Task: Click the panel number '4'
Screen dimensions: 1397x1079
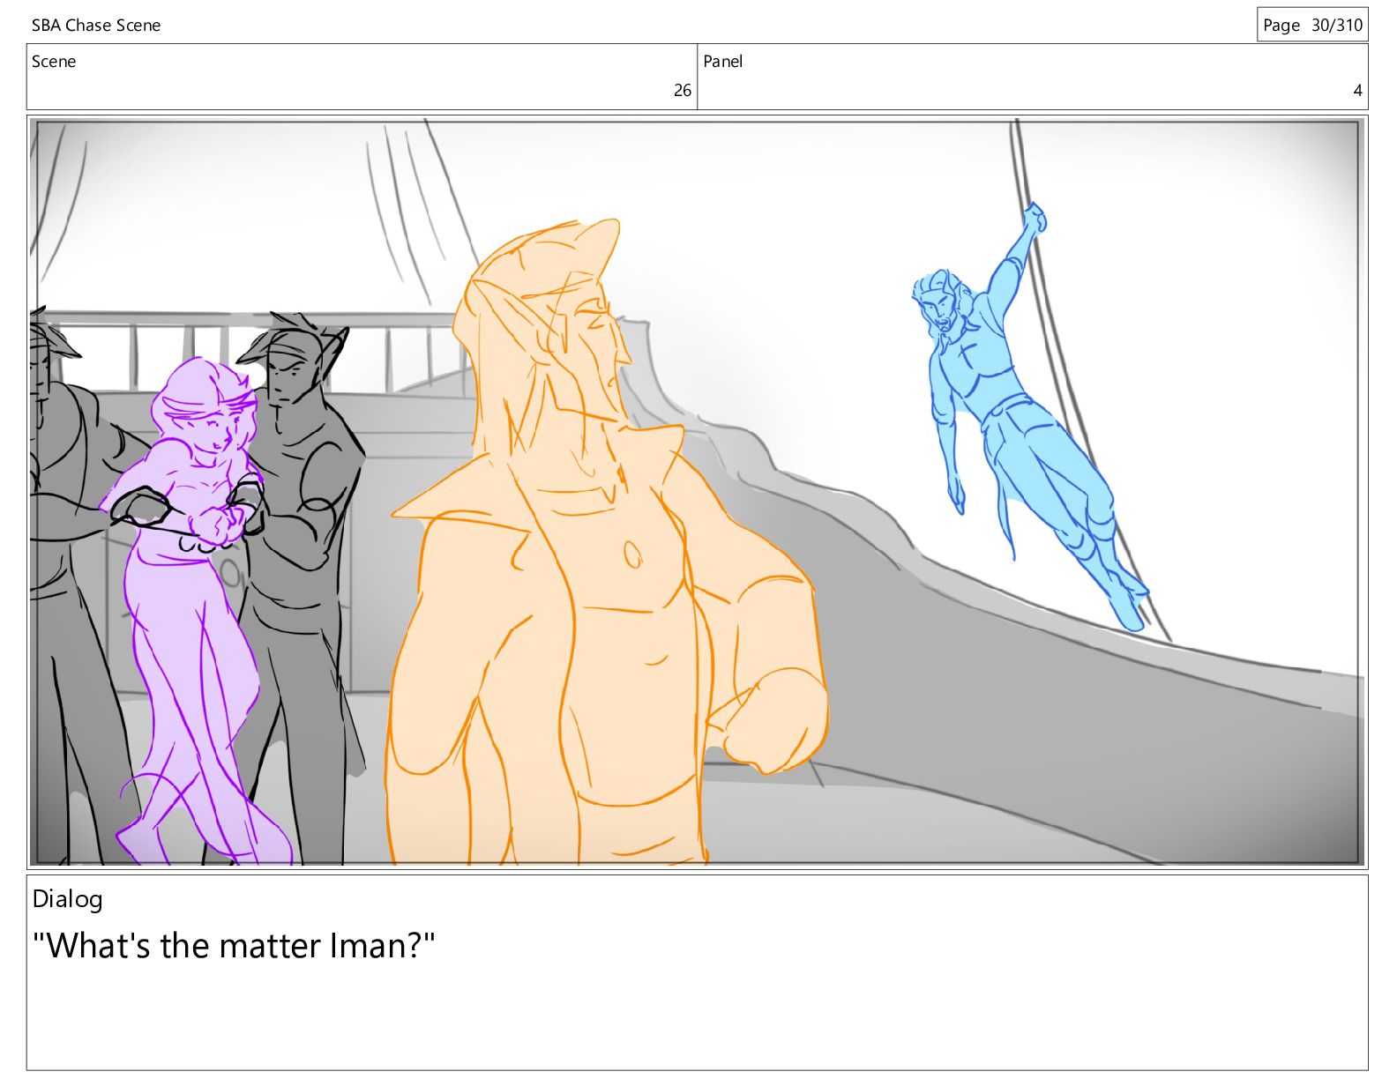Action: 1357,91
